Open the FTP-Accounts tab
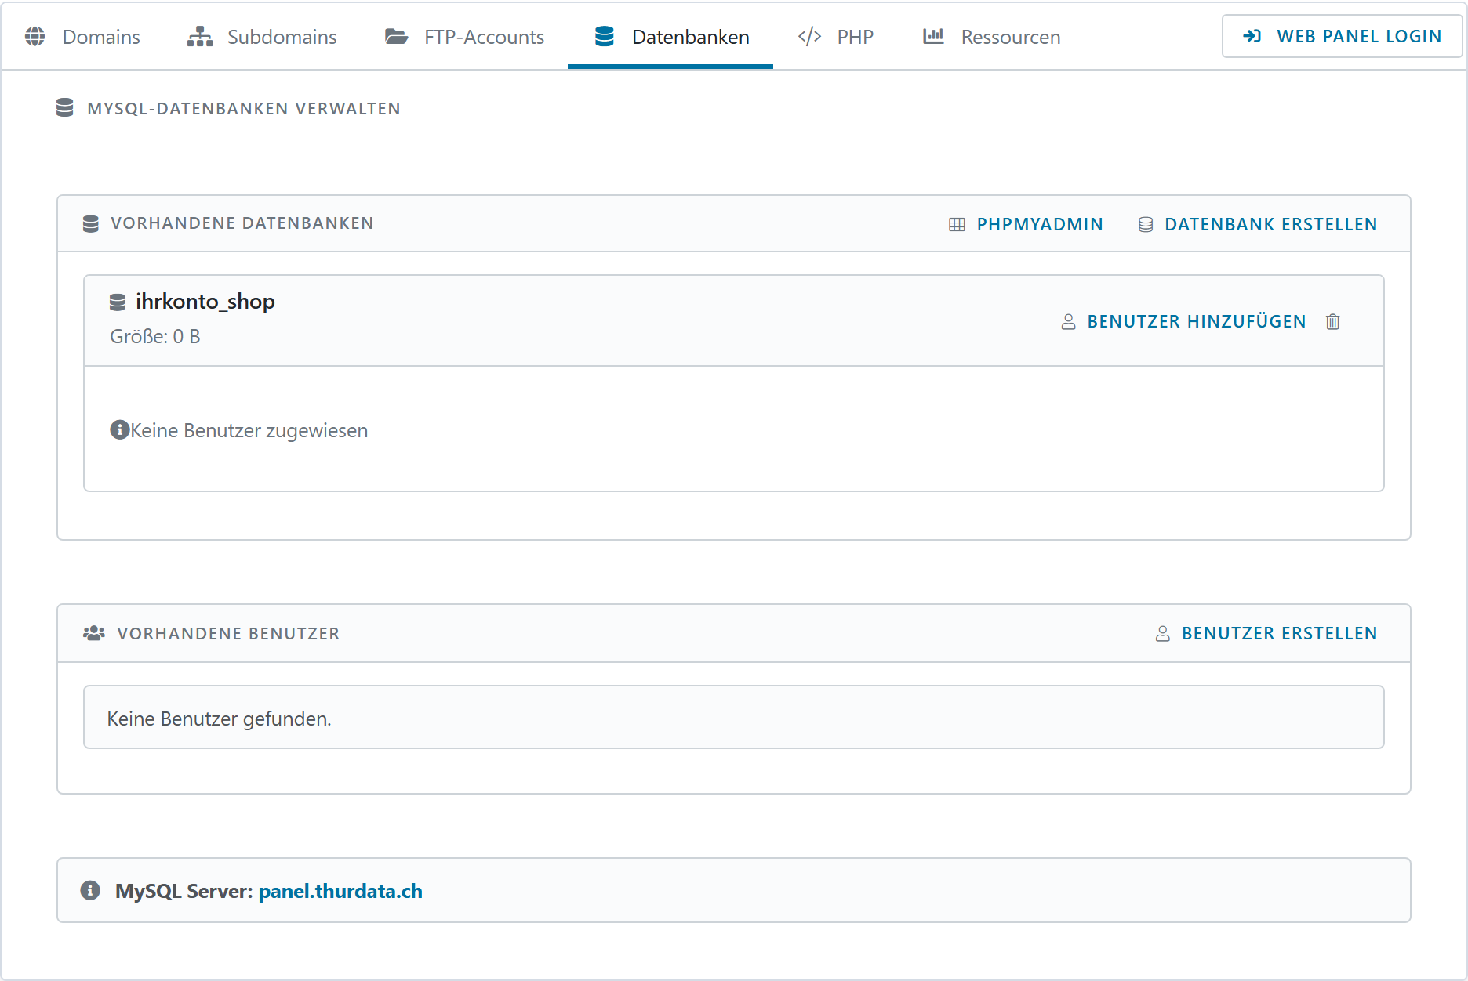 tap(464, 37)
